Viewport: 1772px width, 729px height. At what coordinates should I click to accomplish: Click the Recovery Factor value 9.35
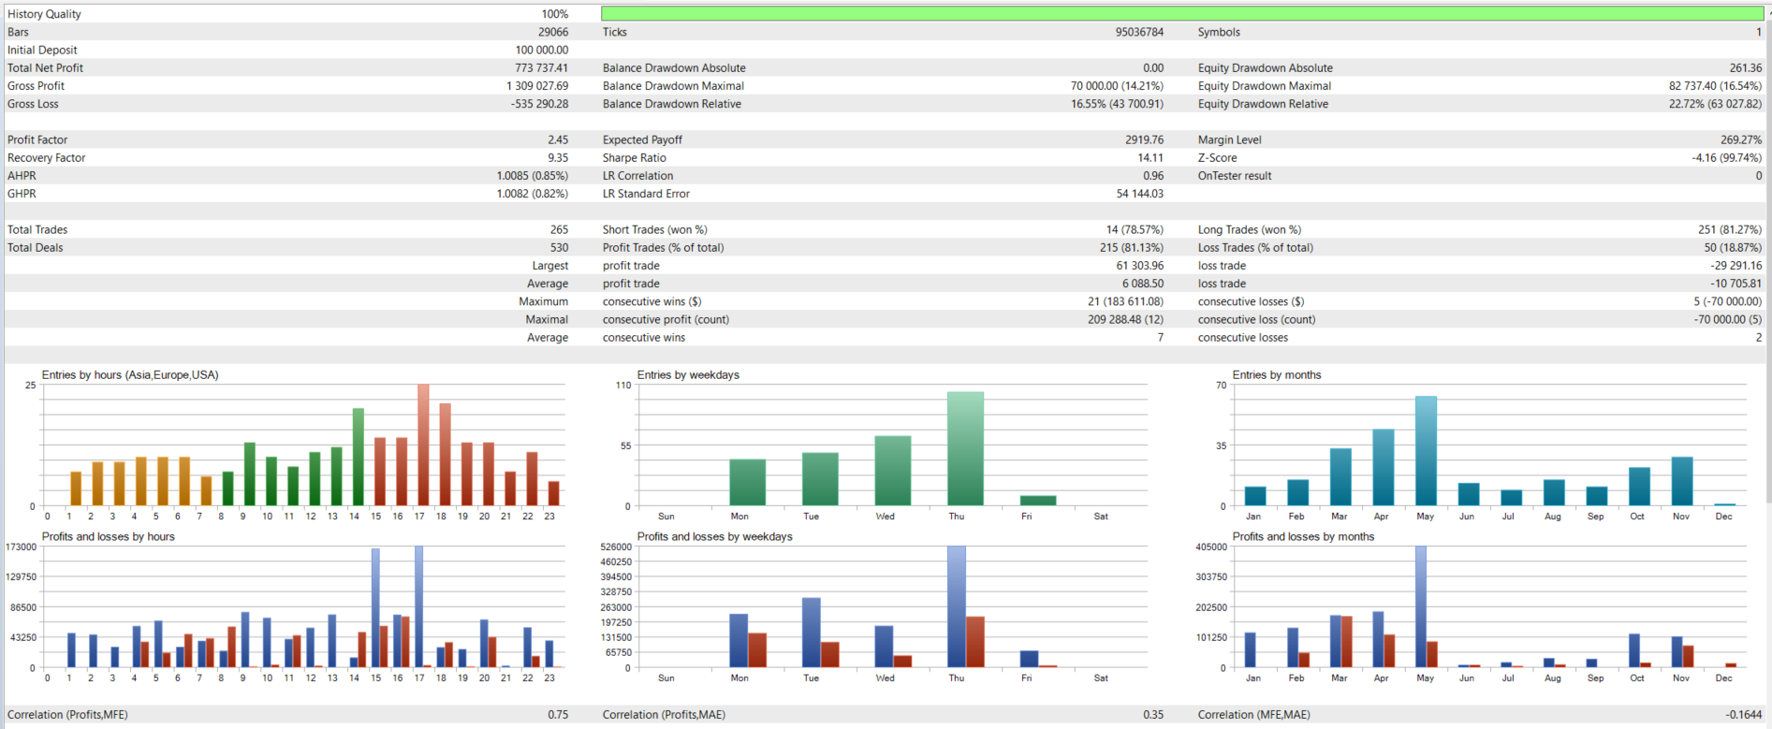(x=558, y=158)
